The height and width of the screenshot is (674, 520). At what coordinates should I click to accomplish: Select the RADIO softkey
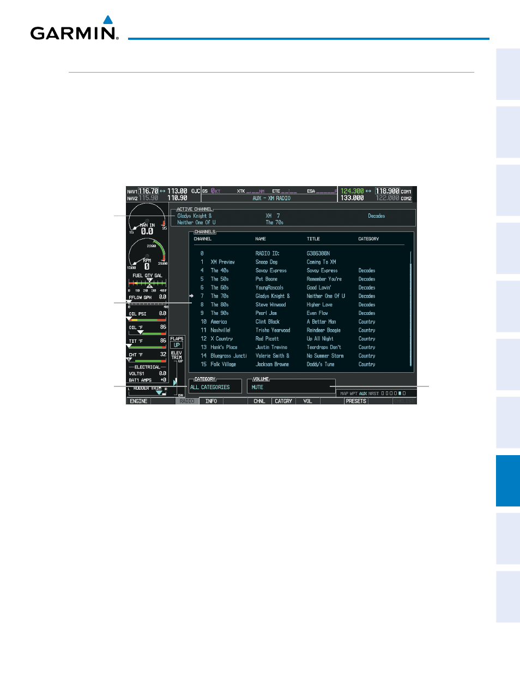tap(187, 401)
